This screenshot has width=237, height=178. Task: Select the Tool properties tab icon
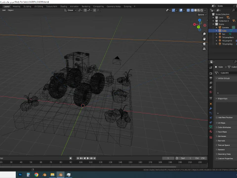point(211,68)
